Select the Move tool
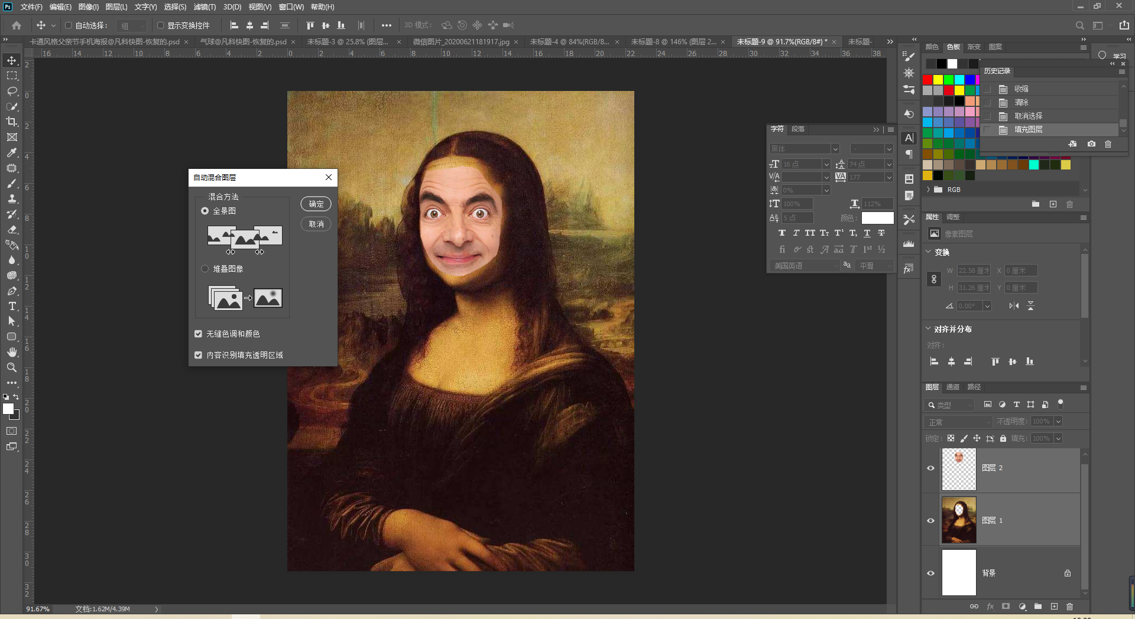 (x=12, y=60)
